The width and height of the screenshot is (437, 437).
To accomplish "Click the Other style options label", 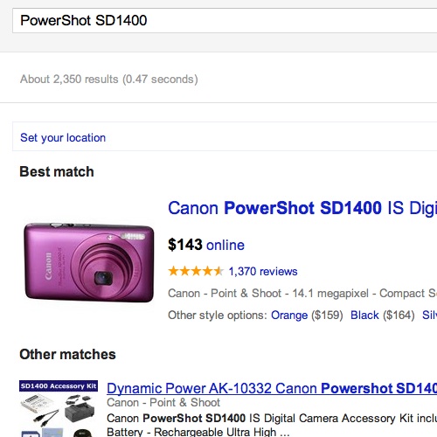I will pyautogui.click(x=218, y=316).
